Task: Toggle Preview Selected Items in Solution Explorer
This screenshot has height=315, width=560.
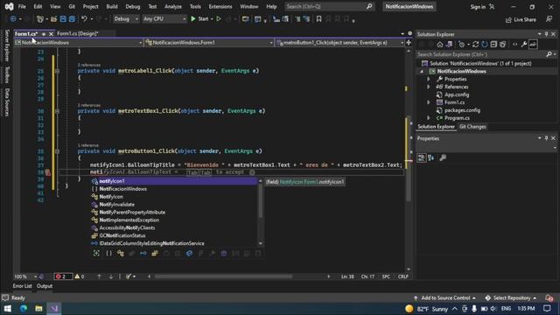Action: click(533, 45)
